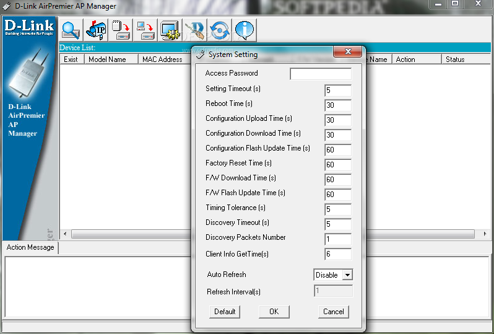Click the Configuration Download Time field
494x334 pixels.
(338, 135)
